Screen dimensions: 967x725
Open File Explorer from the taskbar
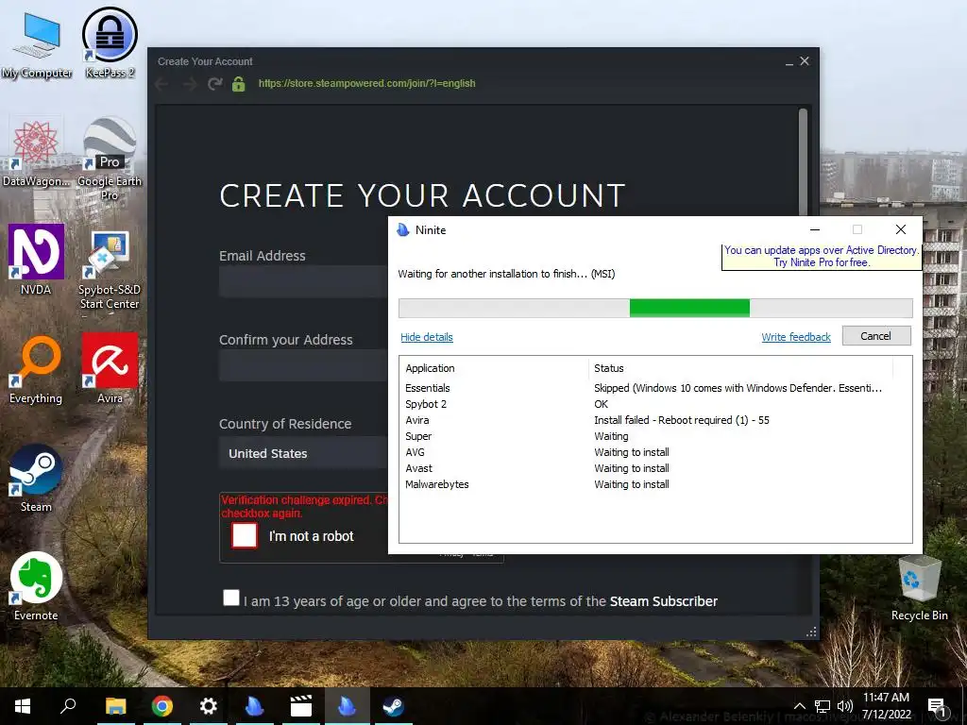[x=115, y=706]
